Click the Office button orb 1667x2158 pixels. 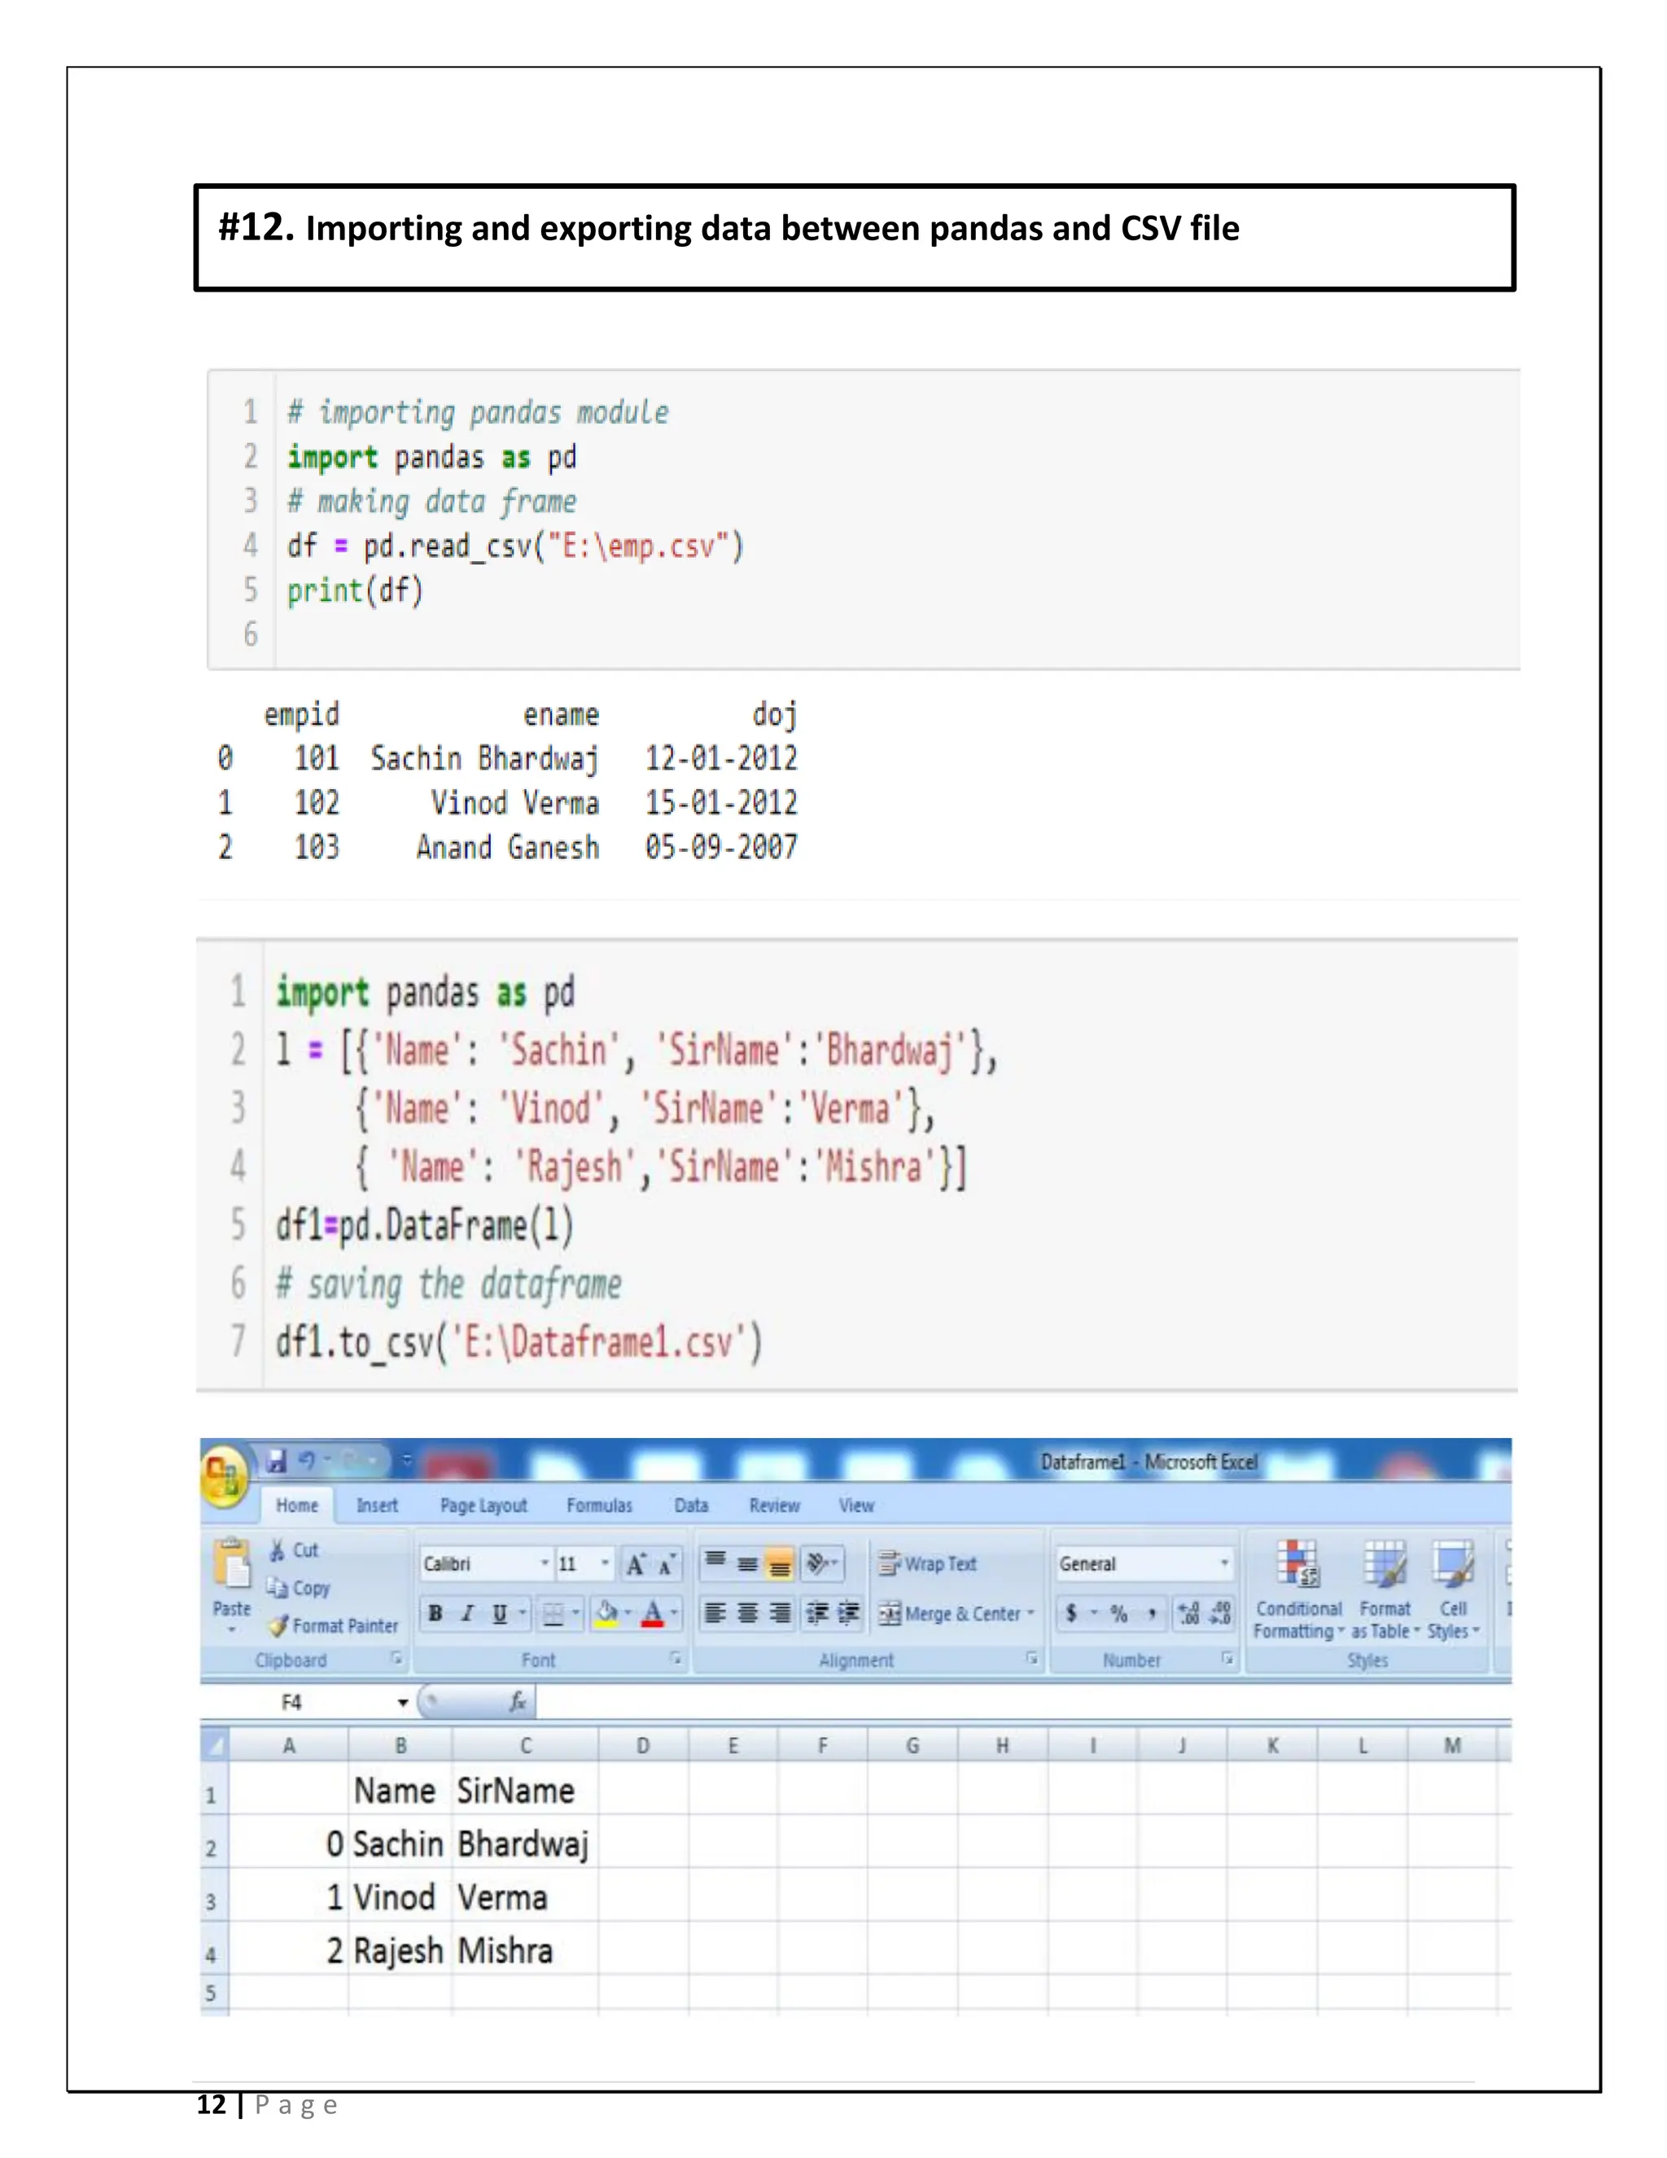point(223,1476)
